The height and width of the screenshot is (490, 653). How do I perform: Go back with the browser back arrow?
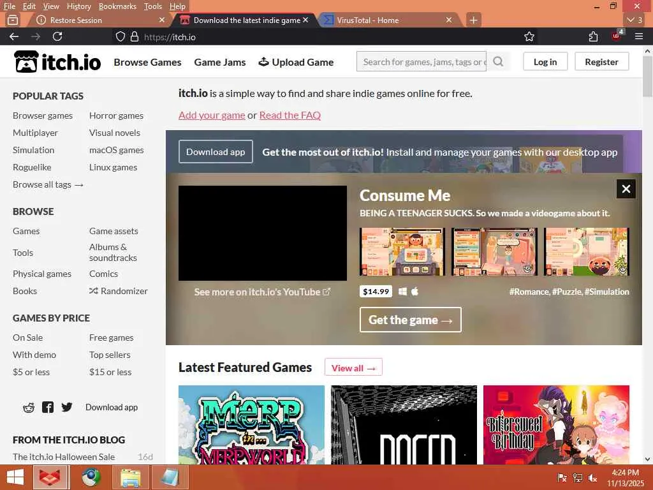click(14, 36)
